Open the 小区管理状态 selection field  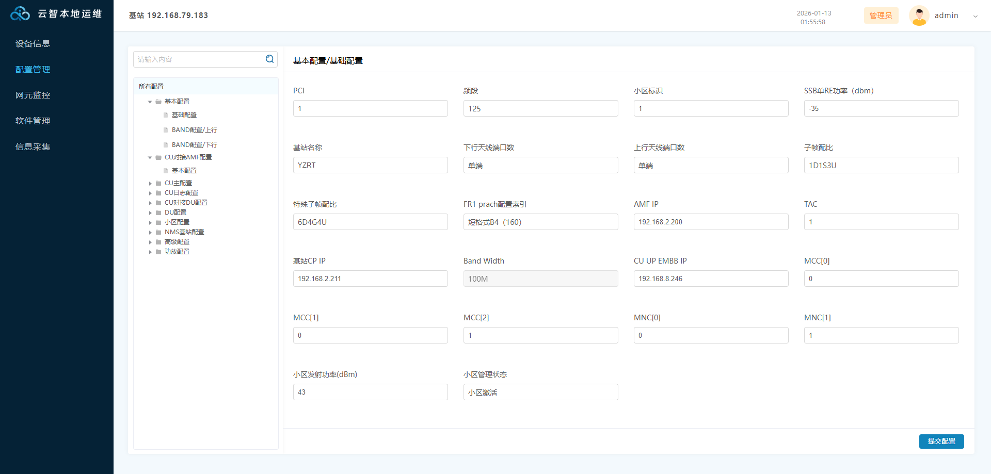pyautogui.click(x=540, y=392)
